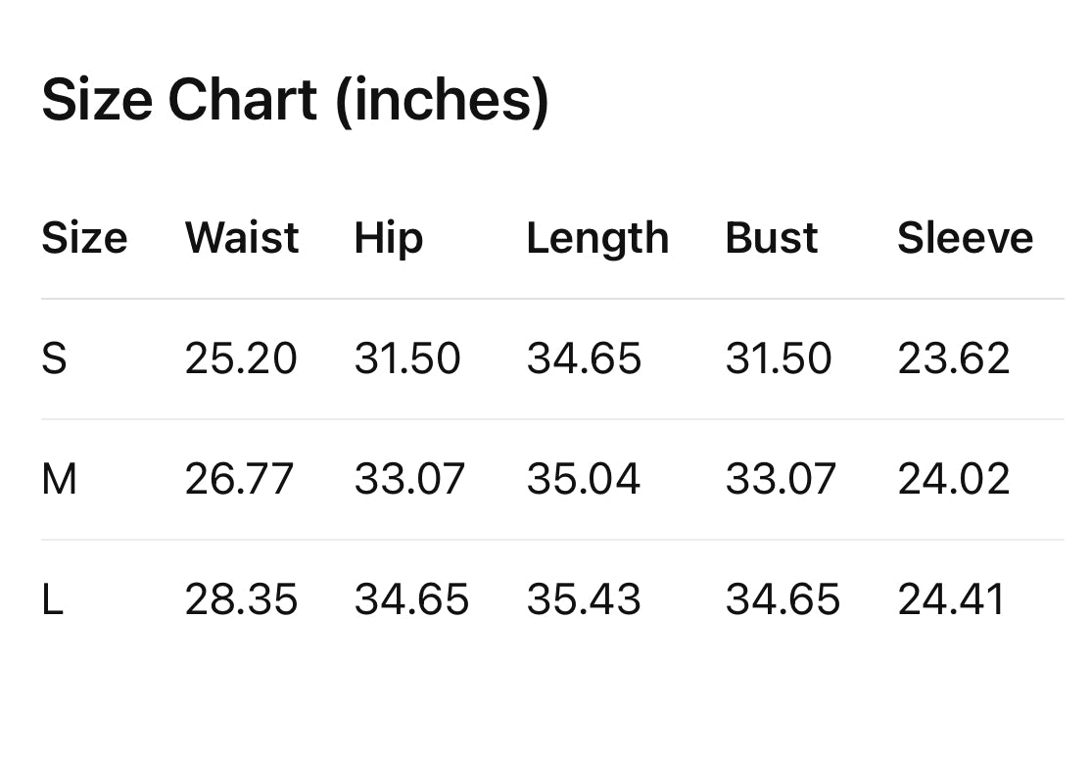Screen dimensions: 1091x763
Task: Click the Sleeve column header
Action: coord(965,238)
